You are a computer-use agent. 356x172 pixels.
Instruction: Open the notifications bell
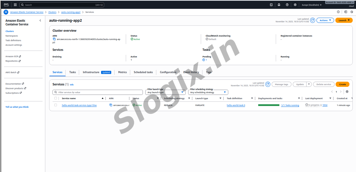point(279,5)
